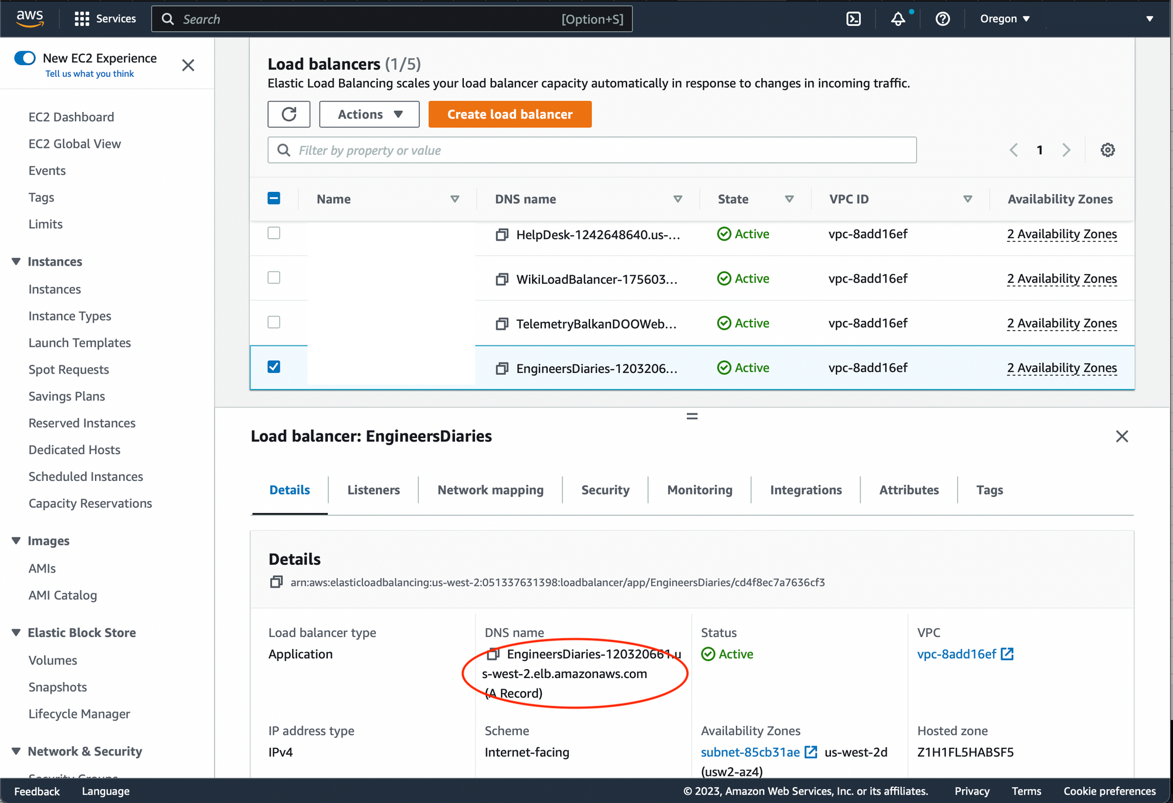Viewport: 1173px width, 803px height.
Task: Open Cookie preferences in footer
Action: 1110,791
